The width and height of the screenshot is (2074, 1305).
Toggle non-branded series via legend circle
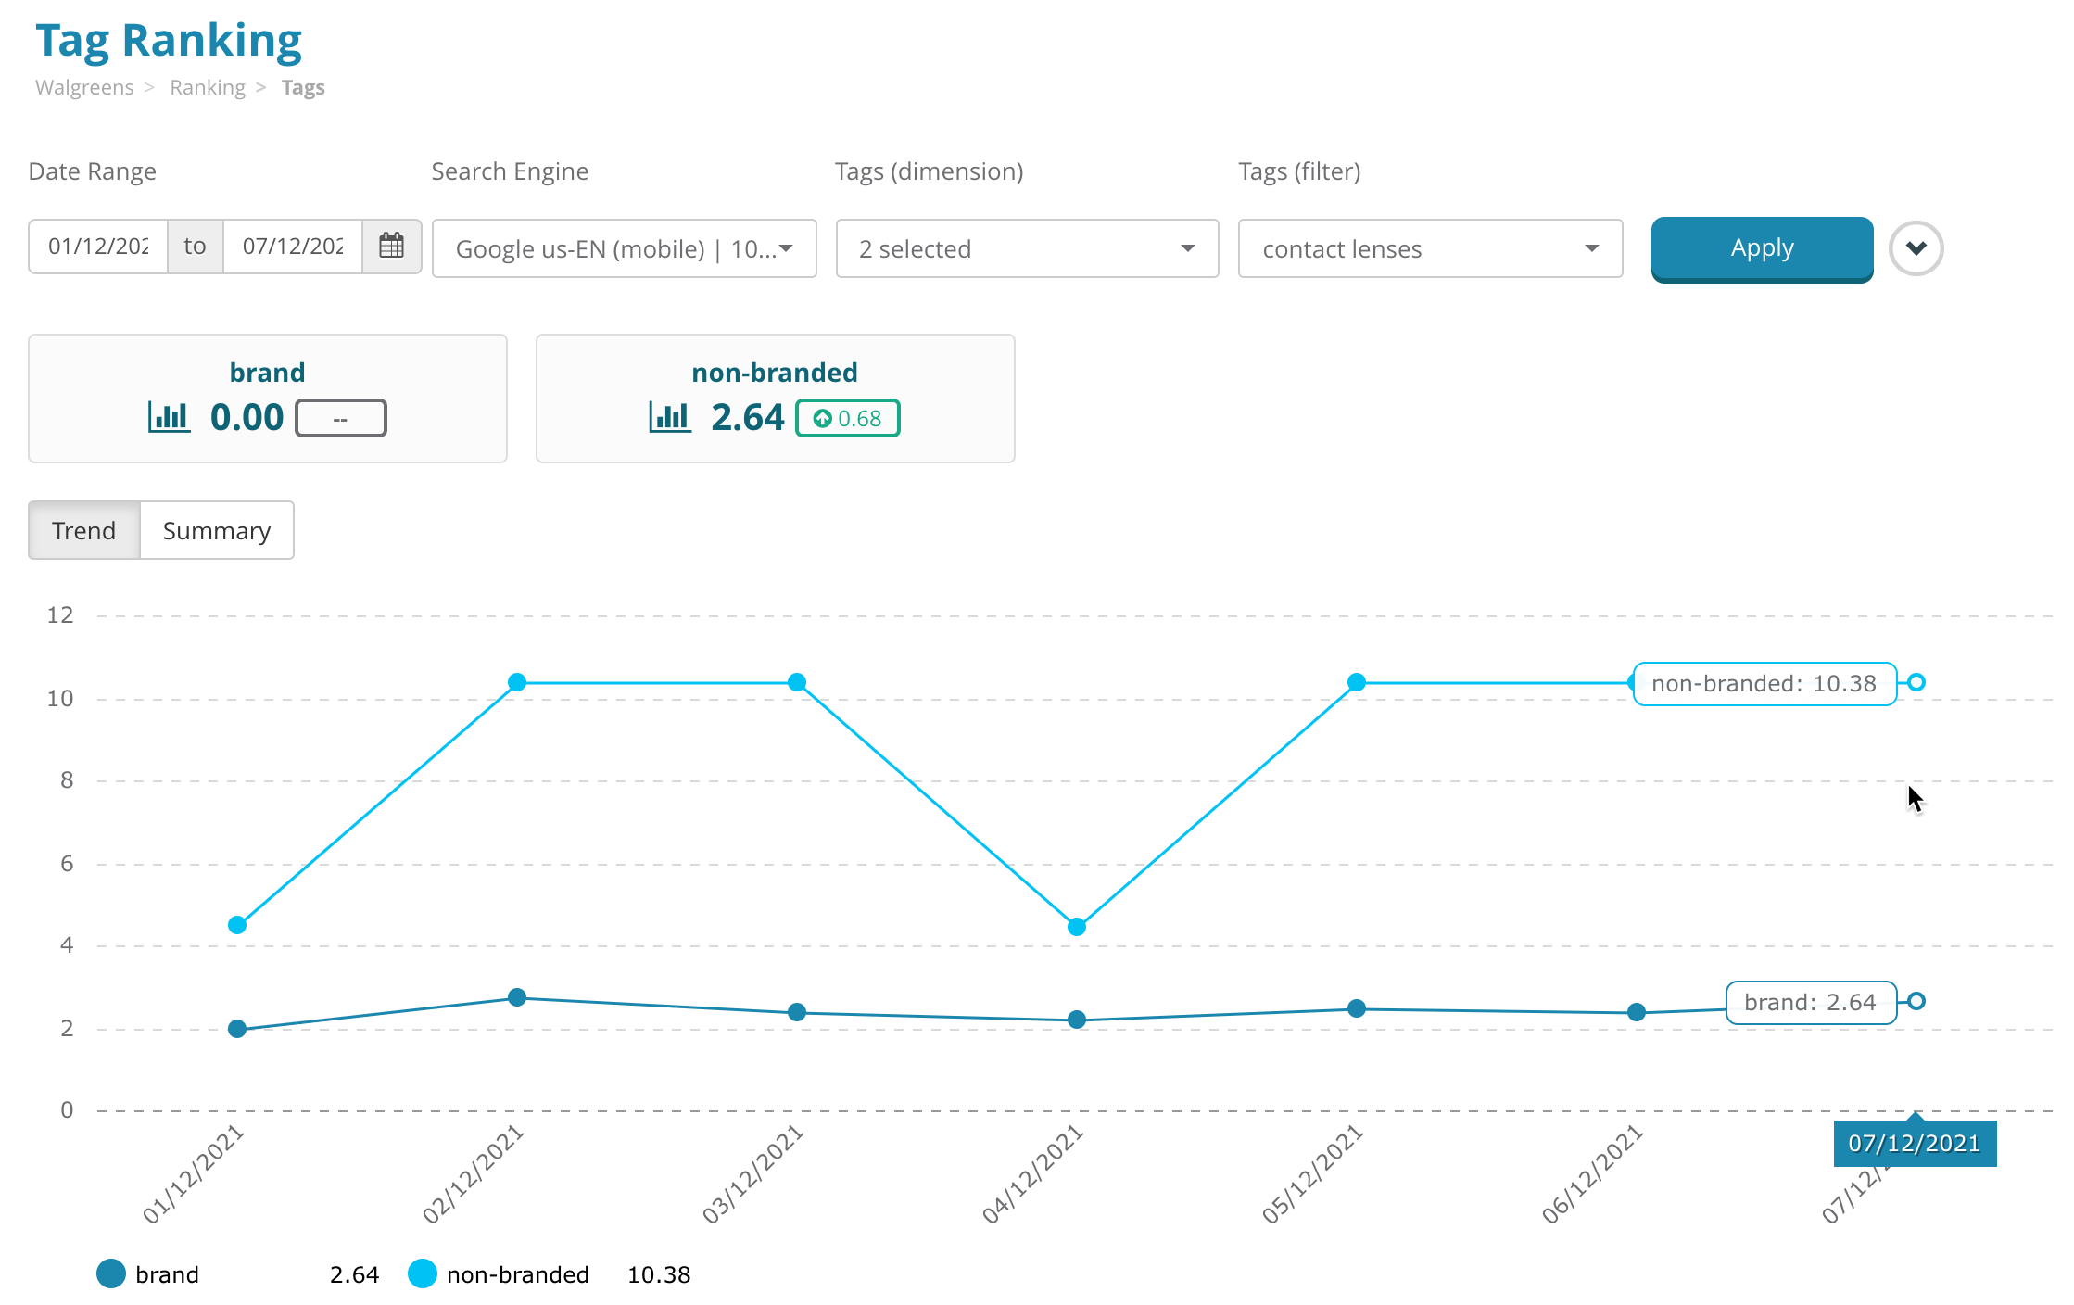pos(423,1273)
